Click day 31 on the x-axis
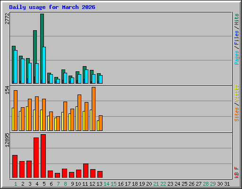 pyautogui.click(x=227, y=184)
